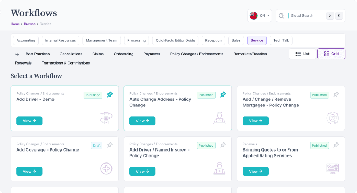Unpin the Add Driver - Demo workflow
Image resolution: width=357 pixels, height=193 pixels.
tap(110, 95)
